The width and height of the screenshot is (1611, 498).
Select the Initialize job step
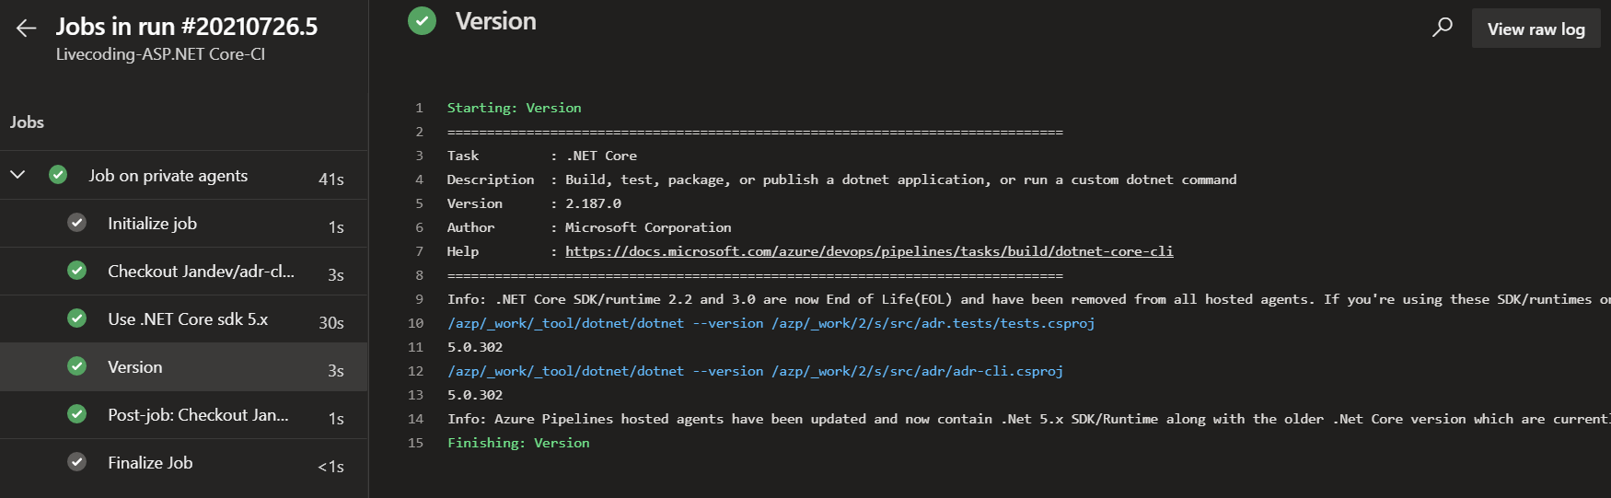click(x=184, y=224)
